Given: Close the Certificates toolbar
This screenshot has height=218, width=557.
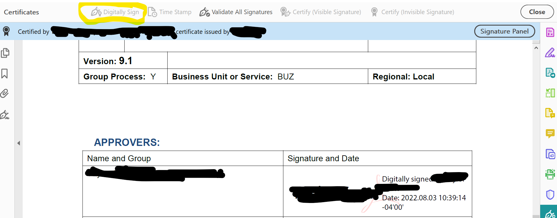Looking at the screenshot, I should (537, 12).
